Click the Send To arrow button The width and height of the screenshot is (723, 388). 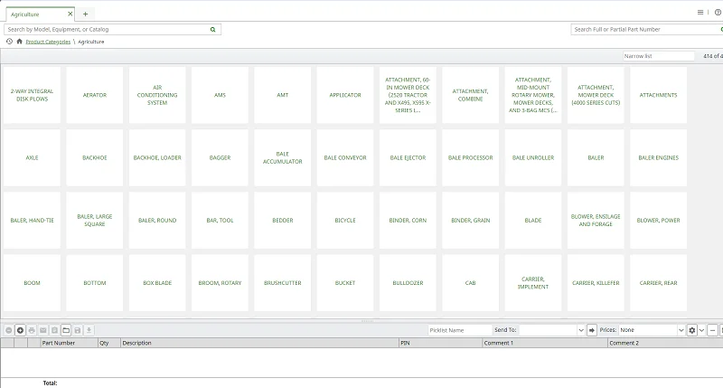pyautogui.click(x=592, y=330)
